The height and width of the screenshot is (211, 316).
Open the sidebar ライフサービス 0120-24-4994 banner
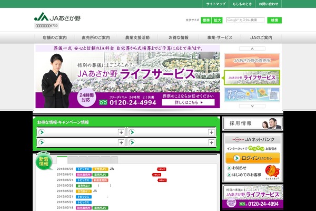pyautogui.click(x=253, y=197)
